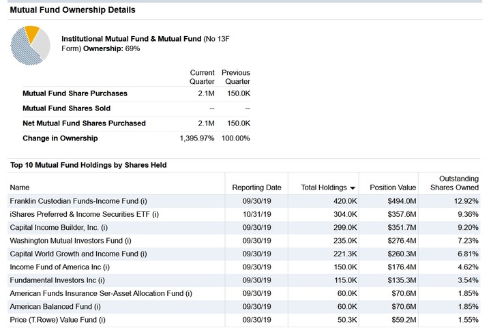
Task: Open Income Fund of America Inc
Action: tap(60, 267)
